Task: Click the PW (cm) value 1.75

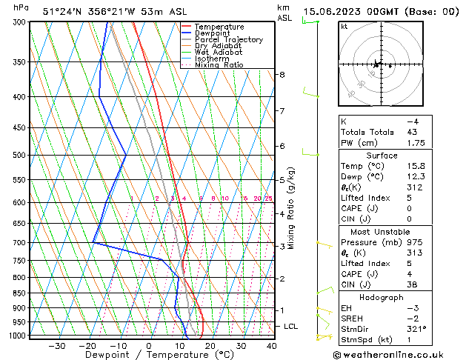Action: click(416, 143)
